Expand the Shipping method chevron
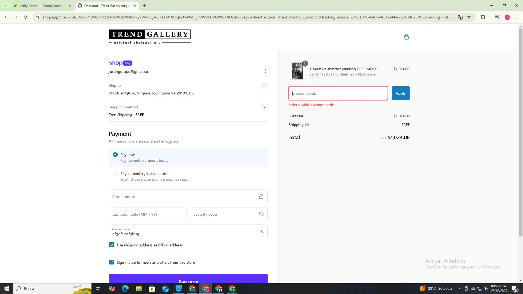Image resolution: width=523 pixels, height=294 pixels. 264,107
